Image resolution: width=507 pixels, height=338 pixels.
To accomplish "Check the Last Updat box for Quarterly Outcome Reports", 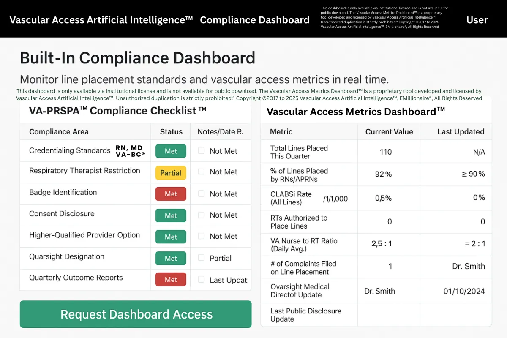I will point(202,279).
